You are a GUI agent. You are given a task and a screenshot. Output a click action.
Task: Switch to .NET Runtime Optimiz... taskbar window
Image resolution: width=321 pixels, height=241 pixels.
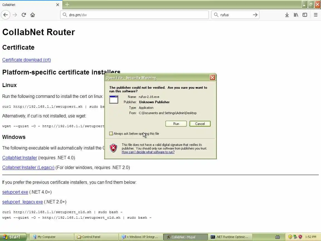(x=230, y=237)
